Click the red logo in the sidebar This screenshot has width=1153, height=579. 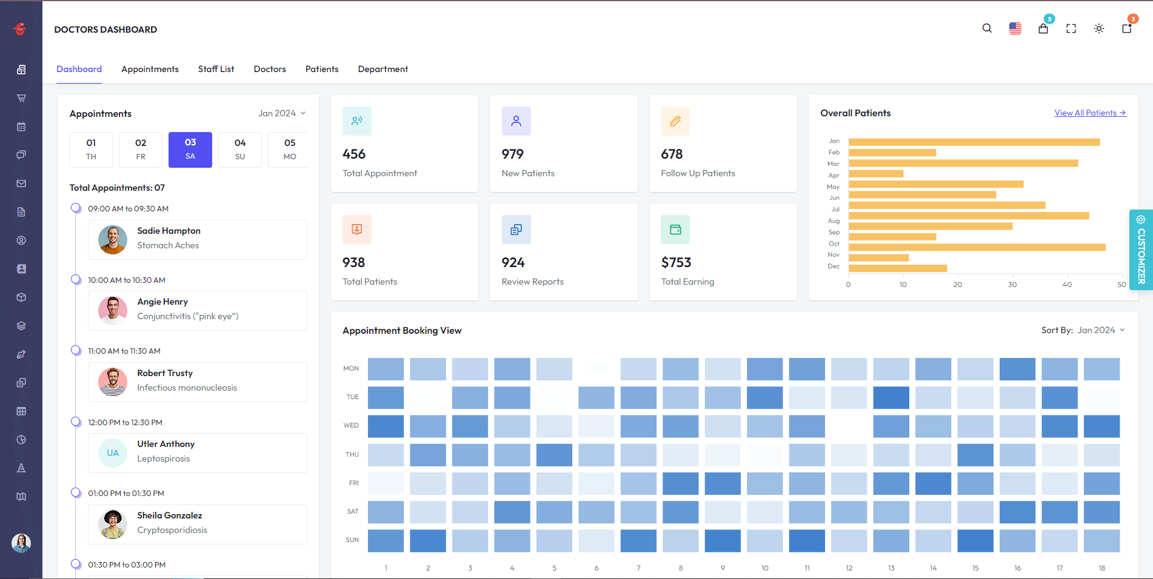20,28
